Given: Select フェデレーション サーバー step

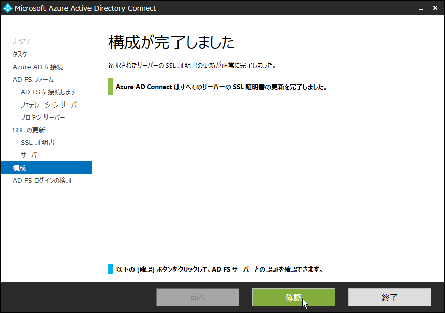Looking at the screenshot, I should click(51, 105).
